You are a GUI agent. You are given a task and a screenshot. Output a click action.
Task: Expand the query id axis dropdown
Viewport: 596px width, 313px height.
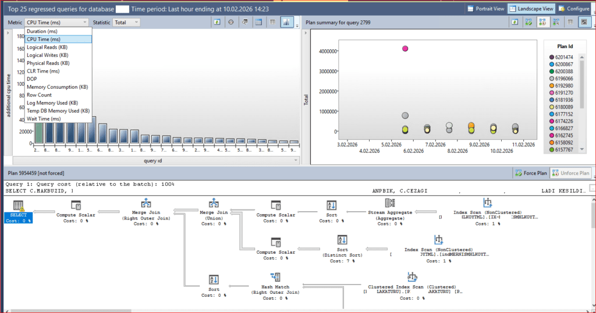(296, 160)
